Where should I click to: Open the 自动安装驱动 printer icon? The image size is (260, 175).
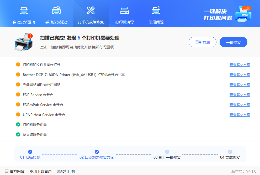tap(24, 11)
